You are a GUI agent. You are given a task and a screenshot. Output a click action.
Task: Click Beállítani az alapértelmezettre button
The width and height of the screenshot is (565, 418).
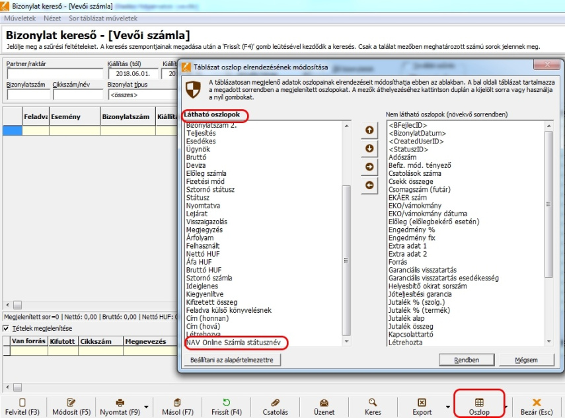click(232, 360)
